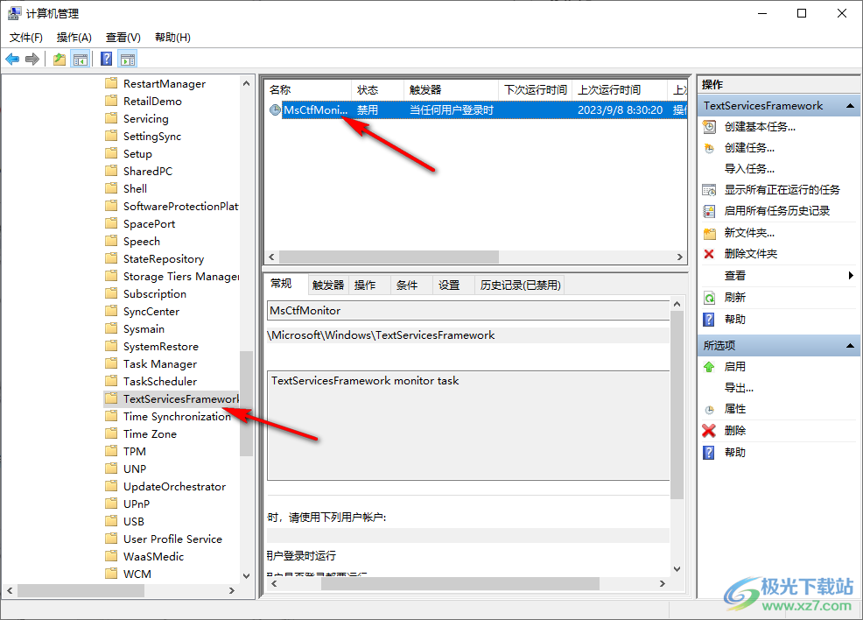Open the 历史记录(已禁用) tab

[520, 285]
